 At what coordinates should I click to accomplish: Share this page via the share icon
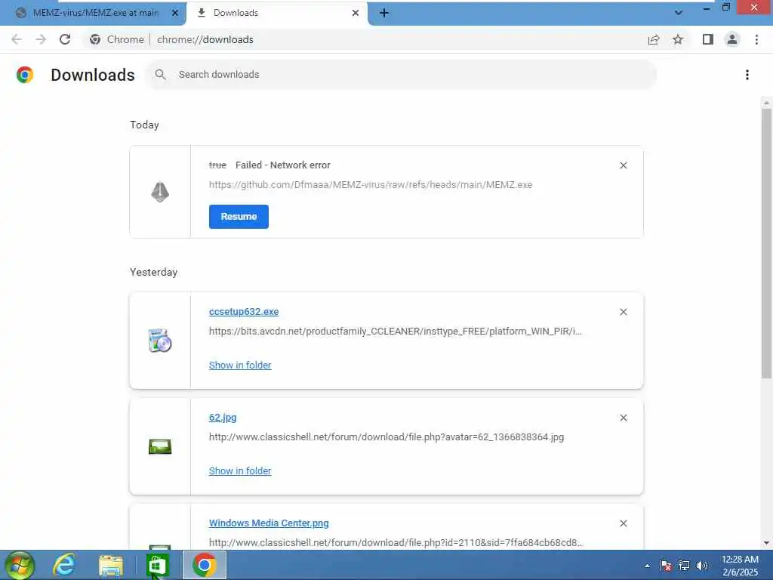point(654,39)
